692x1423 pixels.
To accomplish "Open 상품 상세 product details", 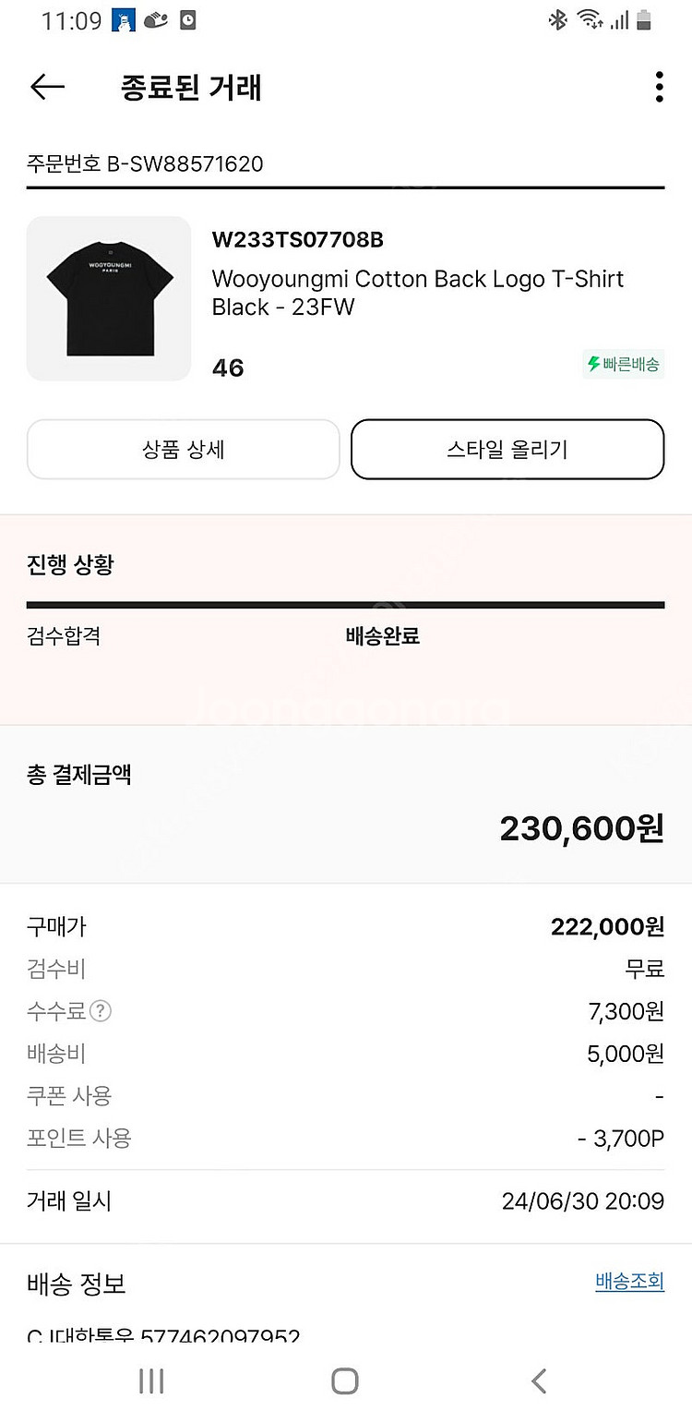I will click(x=183, y=450).
